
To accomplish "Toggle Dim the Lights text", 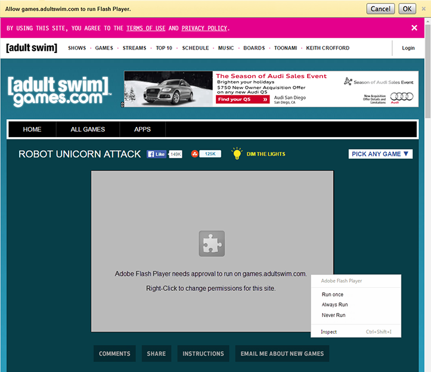I will coord(266,154).
